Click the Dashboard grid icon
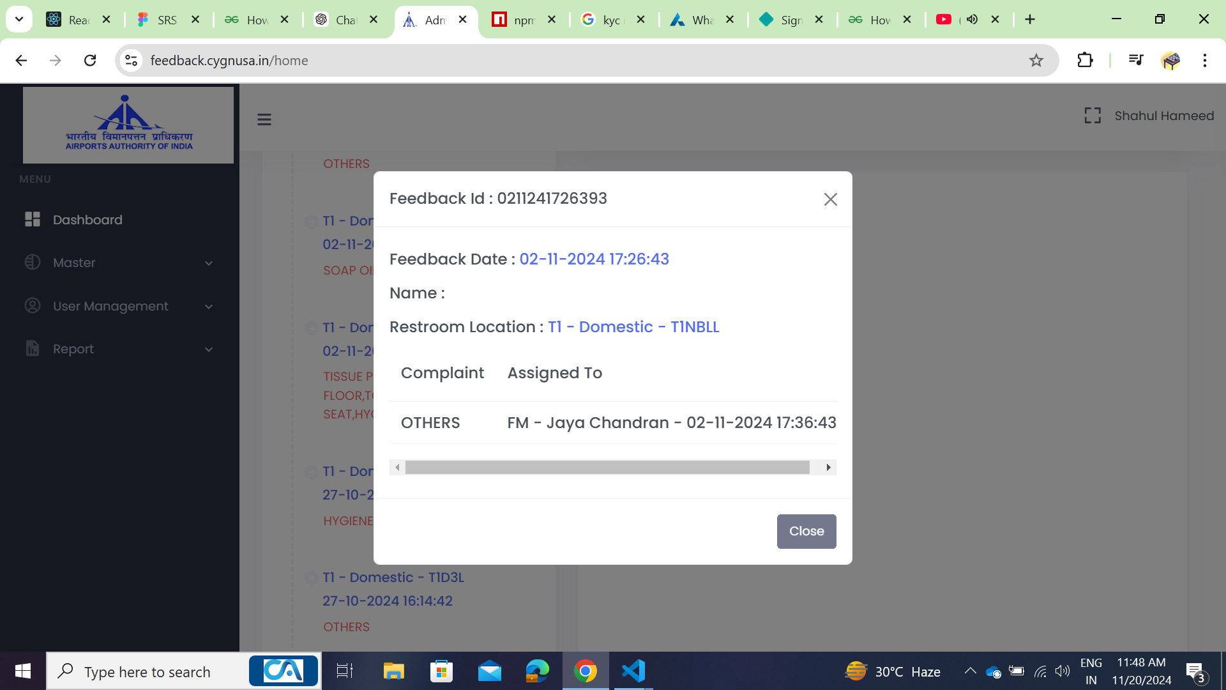1226x690 pixels. tap(33, 220)
